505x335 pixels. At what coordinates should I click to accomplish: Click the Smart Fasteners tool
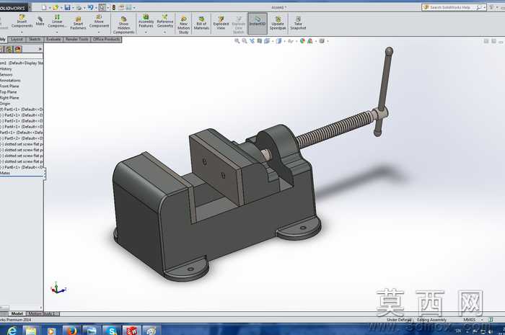click(78, 23)
